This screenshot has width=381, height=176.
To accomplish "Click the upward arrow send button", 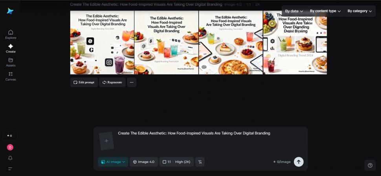I will coord(299,162).
